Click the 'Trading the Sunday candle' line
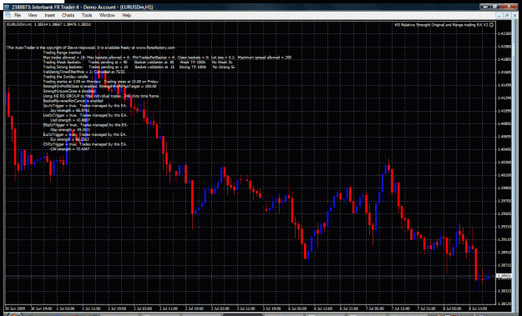The image size is (522, 316). [x=66, y=77]
